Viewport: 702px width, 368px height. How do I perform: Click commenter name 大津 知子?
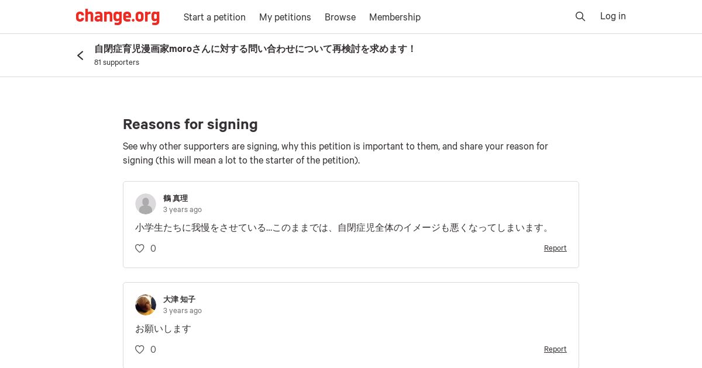click(x=179, y=300)
